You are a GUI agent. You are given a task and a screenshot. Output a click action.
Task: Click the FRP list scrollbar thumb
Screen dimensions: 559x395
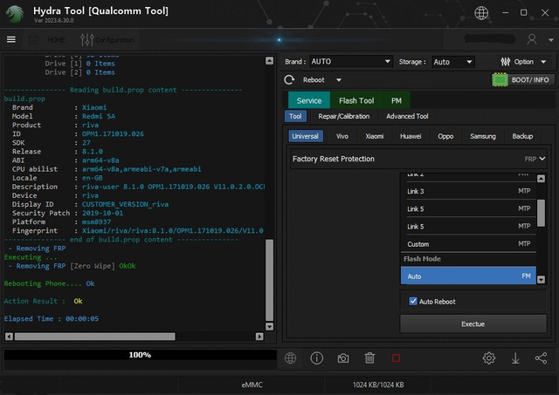[x=541, y=213]
